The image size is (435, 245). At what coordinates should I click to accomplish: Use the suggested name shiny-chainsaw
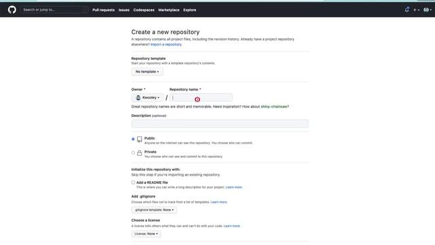tap(274, 107)
